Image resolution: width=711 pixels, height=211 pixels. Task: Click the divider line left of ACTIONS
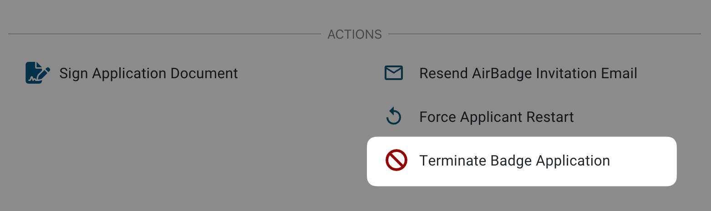(x=164, y=34)
